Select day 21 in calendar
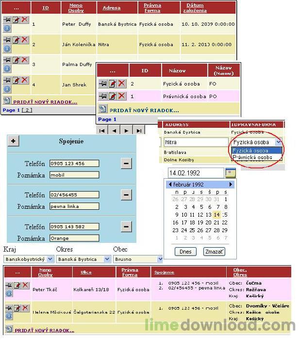299x340 pixels. coord(216,222)
